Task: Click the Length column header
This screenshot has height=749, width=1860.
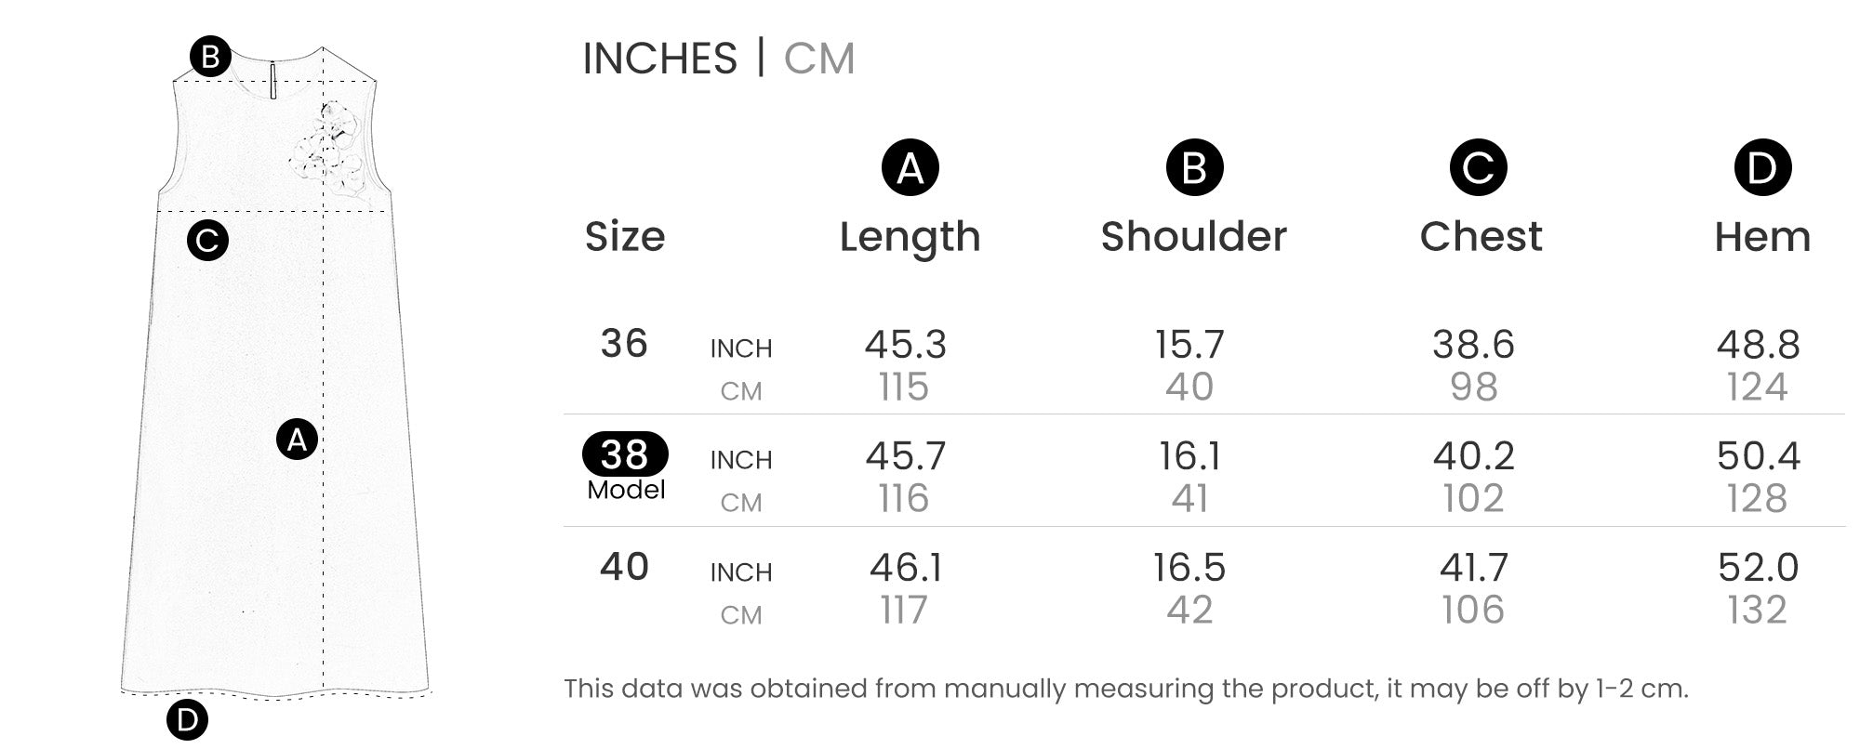Action: 910,237
